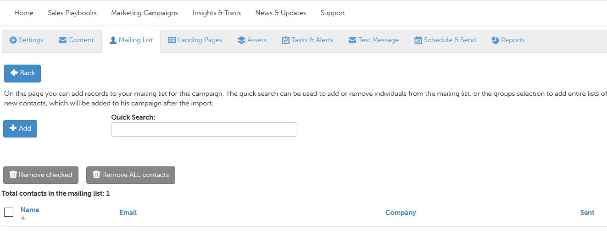Screen dimensions: 607x231
Task: Click the Content envelope icon
Action: pyautogui.click(x=63, y=40)
